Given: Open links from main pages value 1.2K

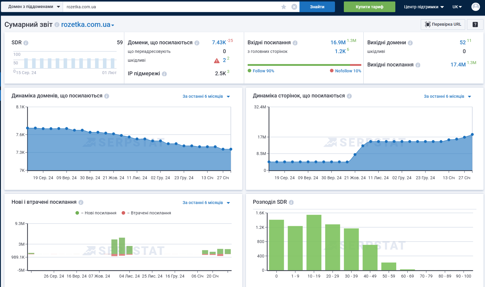Looking at the screenshot, I should point(340,51).
